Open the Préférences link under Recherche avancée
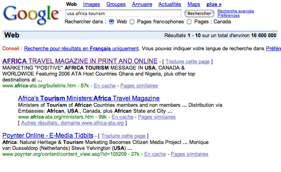This screenshot has width=281, height=172. pos(228,15)
